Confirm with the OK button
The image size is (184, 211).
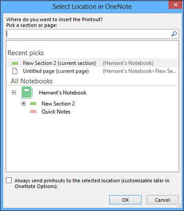(125, 200)
